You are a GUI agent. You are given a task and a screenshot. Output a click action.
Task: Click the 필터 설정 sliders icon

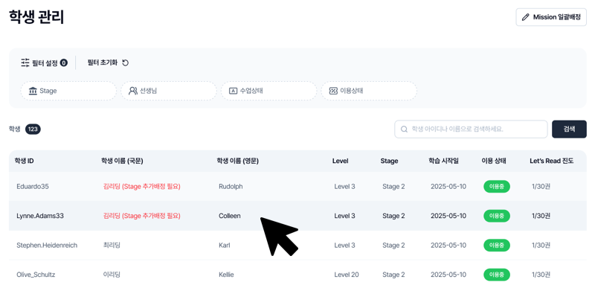click(25, 63)
